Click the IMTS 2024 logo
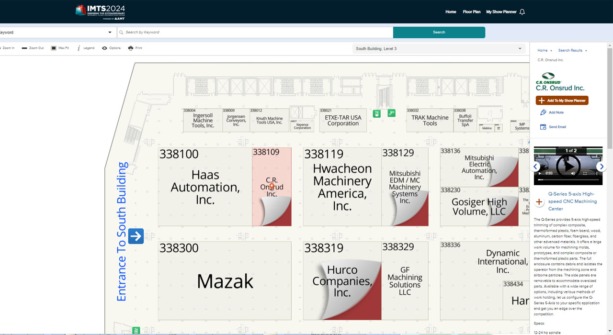The height and width of the screenshot is (335, 613). pyautogui.click(x=100, y=11)
